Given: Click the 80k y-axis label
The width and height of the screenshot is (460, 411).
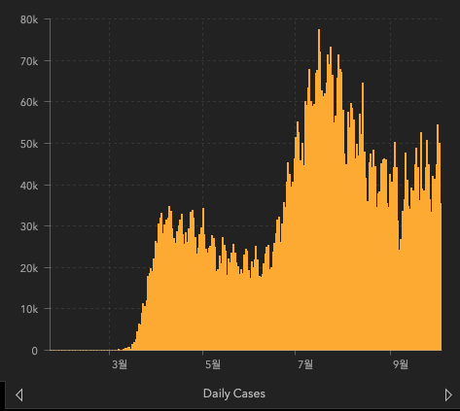Looking at the screenshot, I should (x=29, y=19).
